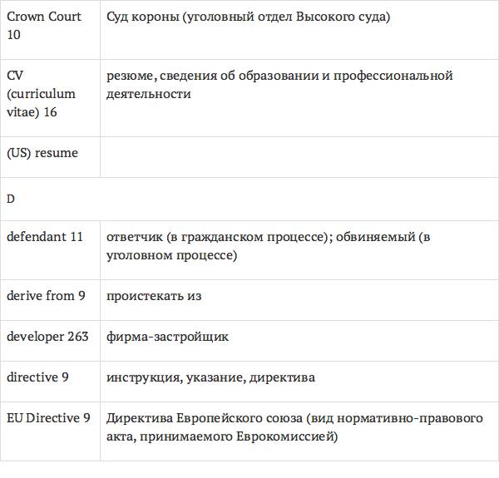This screenshot has height=478, width=499.
Task: Click the "CV (curriculum vitae) 16" entry
Action: click(x=41, y=94)
